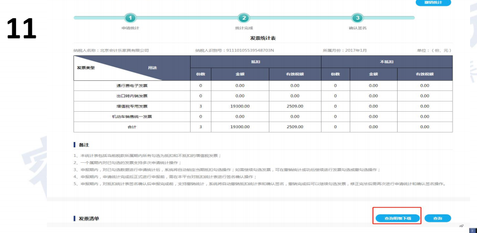
Task: Click 份数 header under 抵扣
Action: tap(201, 74)
